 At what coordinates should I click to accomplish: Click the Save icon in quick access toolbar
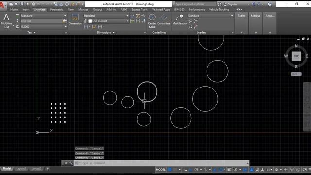pos(22,4)
